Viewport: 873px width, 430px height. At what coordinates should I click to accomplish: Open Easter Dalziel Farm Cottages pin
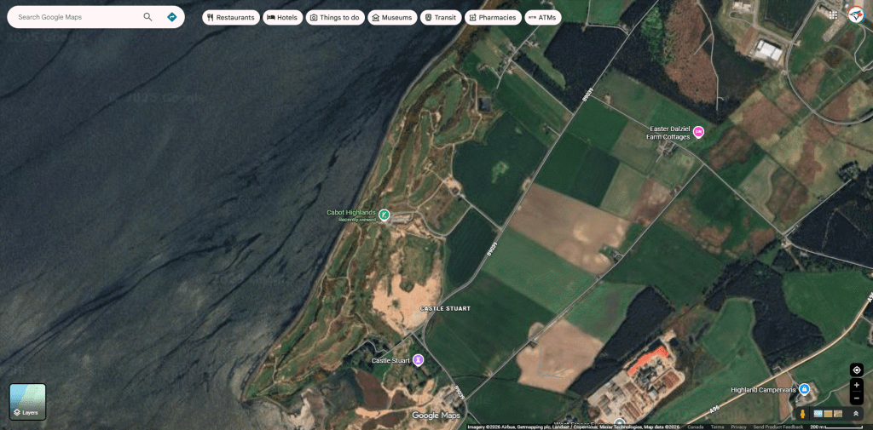[698, 131]
